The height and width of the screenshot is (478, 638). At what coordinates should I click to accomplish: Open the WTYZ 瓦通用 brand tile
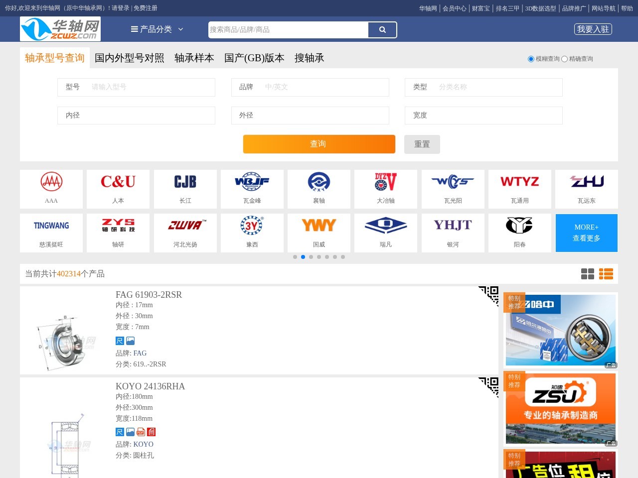coord(520,189)
